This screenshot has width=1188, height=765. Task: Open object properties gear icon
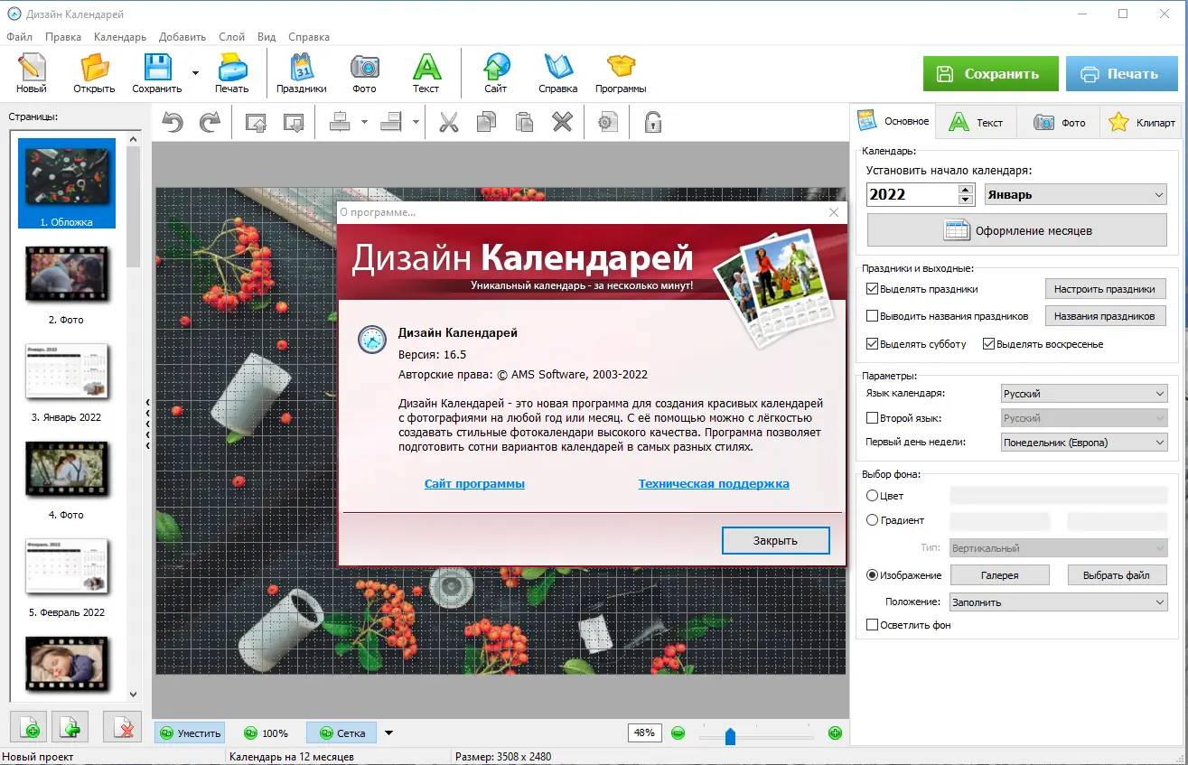[x=609, y=122]
